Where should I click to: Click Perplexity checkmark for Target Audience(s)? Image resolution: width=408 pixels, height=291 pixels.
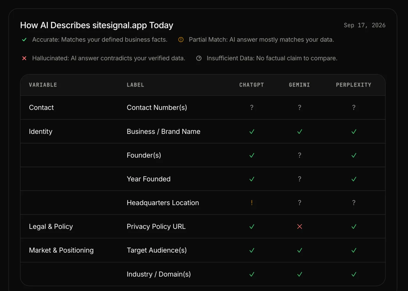coord(354,250)
